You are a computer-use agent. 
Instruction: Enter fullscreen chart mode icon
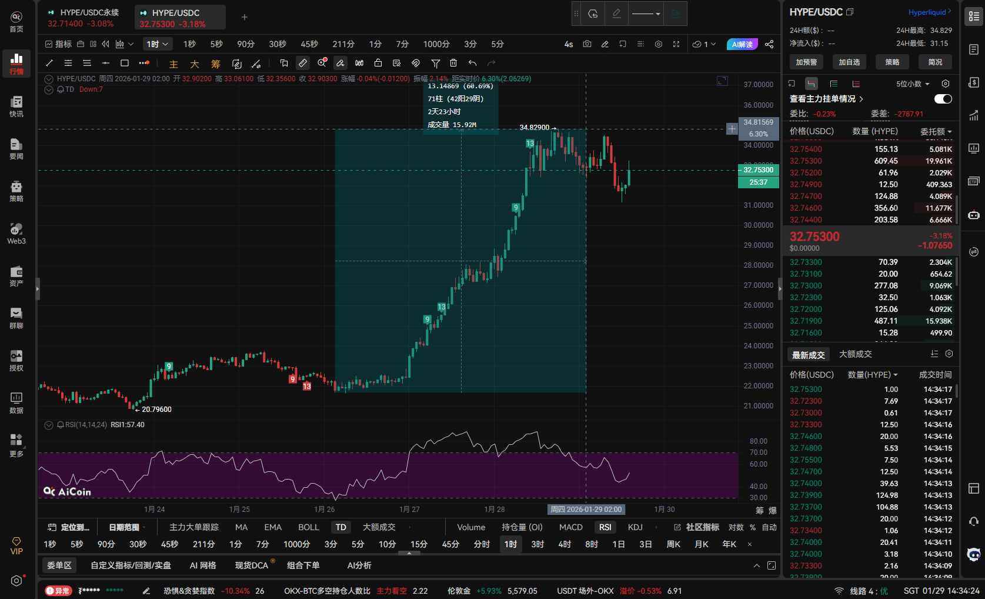(676, 44)
